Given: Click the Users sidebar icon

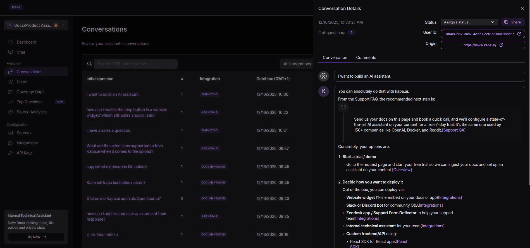Looking at the screenshot, I should [x=11, y=82].
